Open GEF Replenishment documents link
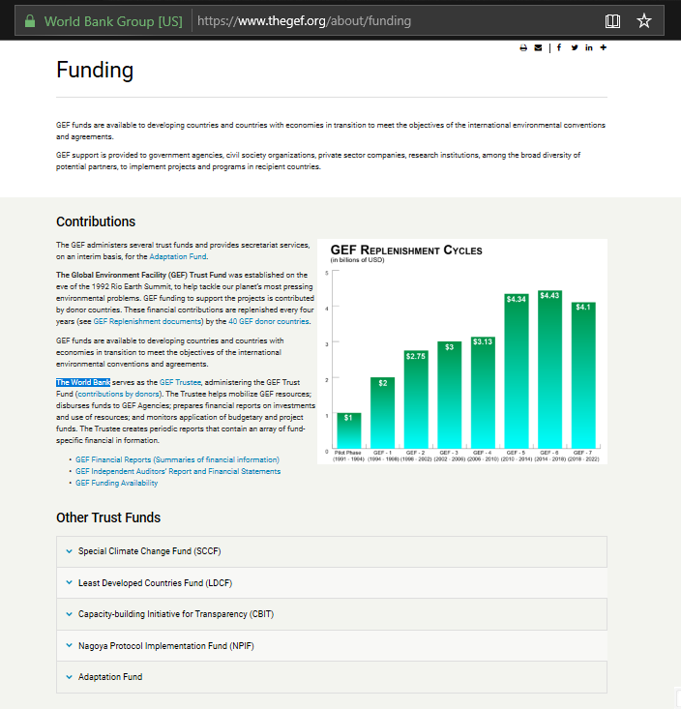The image size is (681, 709). tap(147, 321)
